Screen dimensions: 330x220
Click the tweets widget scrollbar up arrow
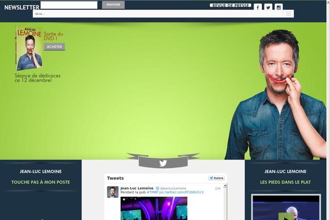[225, 186]
